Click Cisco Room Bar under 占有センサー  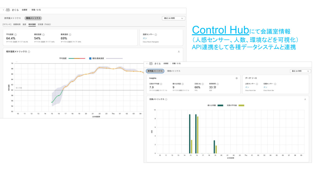251,90
